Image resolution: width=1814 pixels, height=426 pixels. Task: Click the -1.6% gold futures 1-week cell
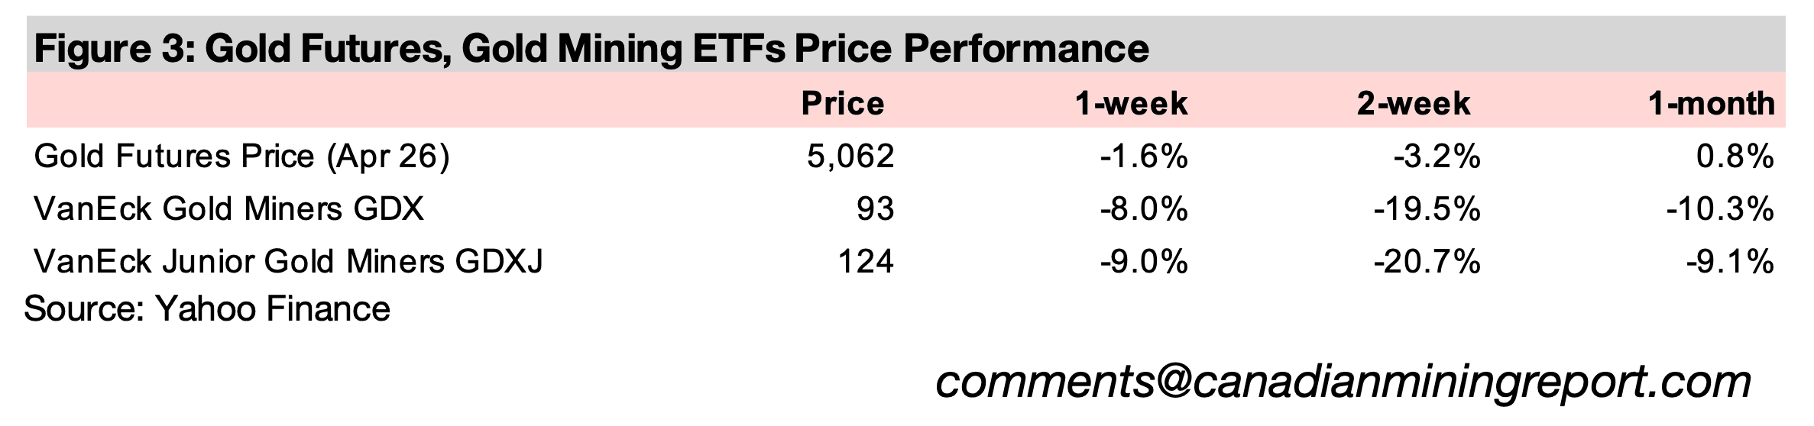[x=1144, y=157]
